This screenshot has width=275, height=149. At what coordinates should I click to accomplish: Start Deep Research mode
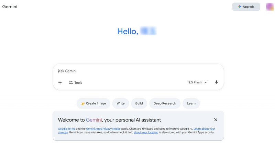165,103
